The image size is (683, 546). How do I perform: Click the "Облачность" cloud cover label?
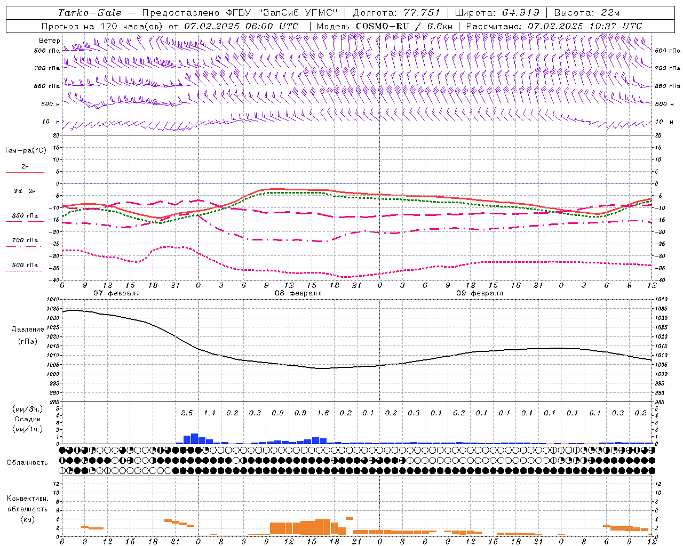[27, 463]
